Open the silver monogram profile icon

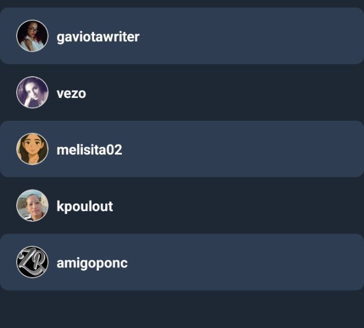[x=32, y=262]
